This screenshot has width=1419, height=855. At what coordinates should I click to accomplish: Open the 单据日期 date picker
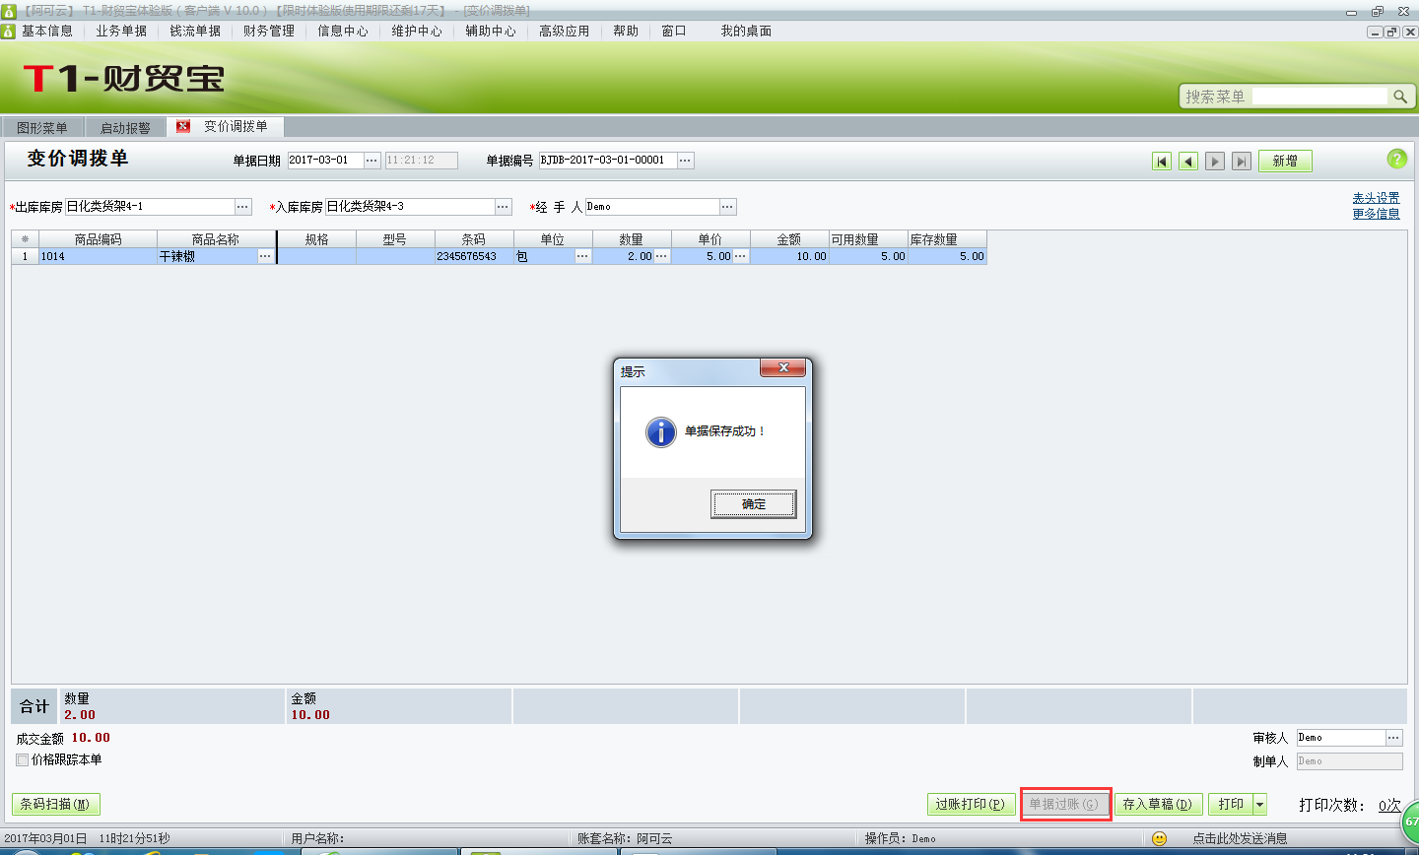pyautogui.click(x=371, y=160)
